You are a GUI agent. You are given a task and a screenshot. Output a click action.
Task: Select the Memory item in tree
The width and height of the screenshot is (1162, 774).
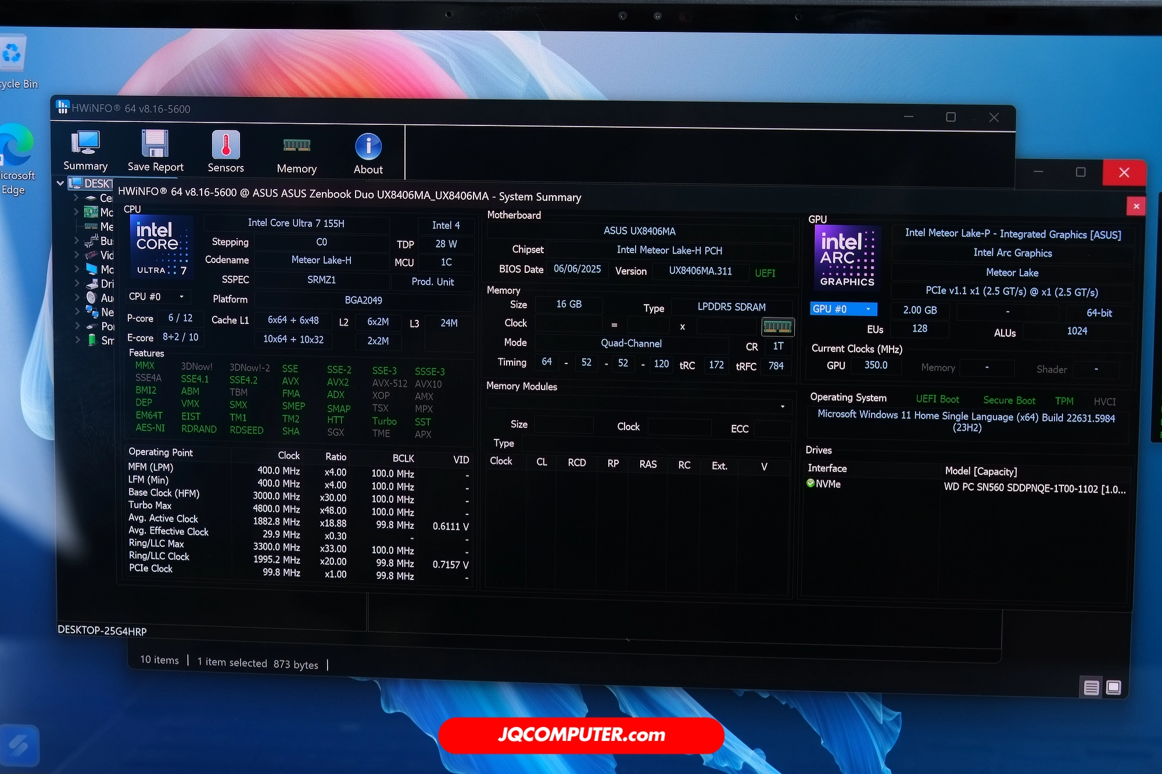[x=106, y=226]
